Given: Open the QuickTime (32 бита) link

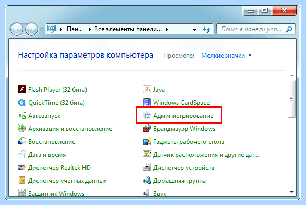Looking at the screenshot, I should tap(56, 103).
